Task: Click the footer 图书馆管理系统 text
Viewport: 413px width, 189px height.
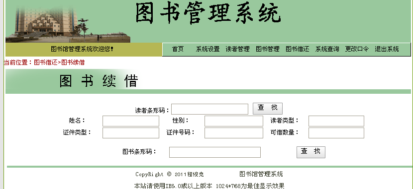Action: coord(261,174)
